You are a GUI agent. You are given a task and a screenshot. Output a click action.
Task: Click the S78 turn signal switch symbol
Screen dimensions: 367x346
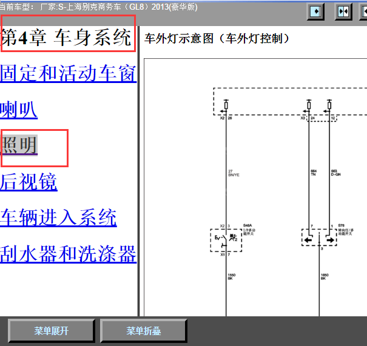point(319,238)
